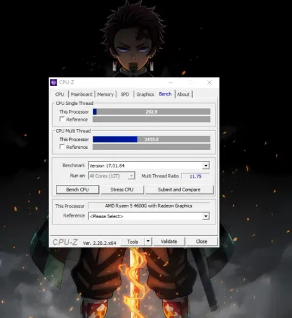The height and width of the screenshot is (318, 292).
Task: Show the About tab
Action: (183, 94)
